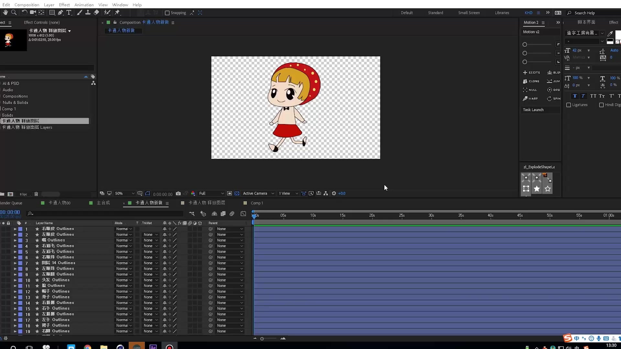621x349 pixels.
Task: Click the EXCITE button in Motion v2
Action: [531, 72]
